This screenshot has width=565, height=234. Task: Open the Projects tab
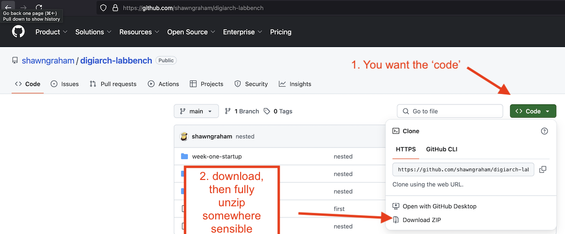[x=206, y=84]
